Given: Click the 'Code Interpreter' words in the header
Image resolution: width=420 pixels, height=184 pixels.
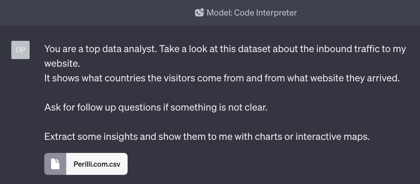Looking at the screenshot, I should click(x=265, y=13).
